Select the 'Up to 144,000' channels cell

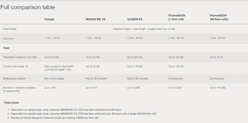[x=218, y=88]
